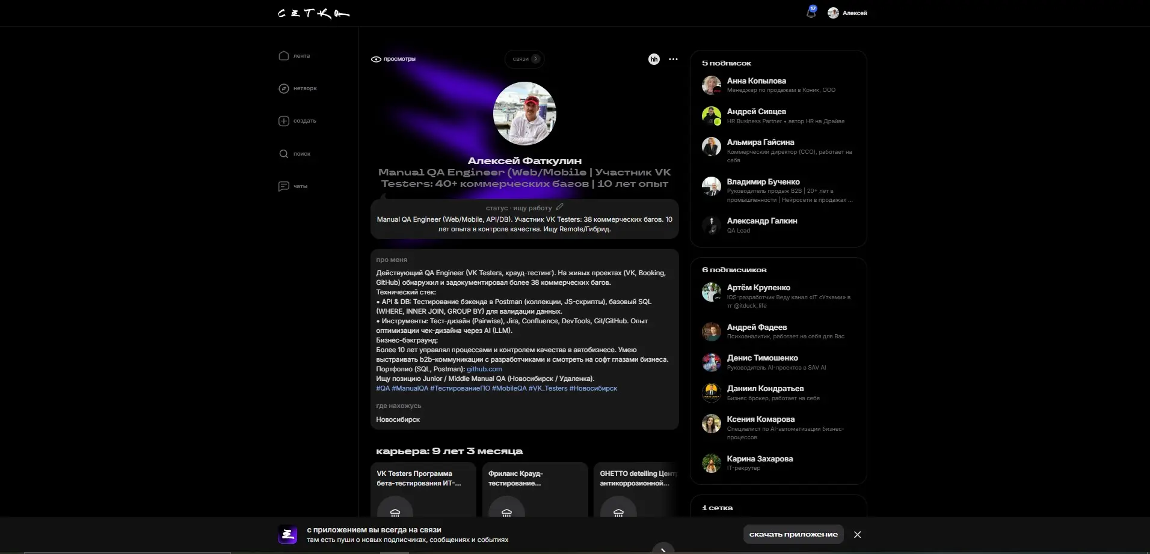Go to лента feed in sidebar
The width and height of the screenshot is (1150, 554).
pyautogui.click(x=295, y=56)
